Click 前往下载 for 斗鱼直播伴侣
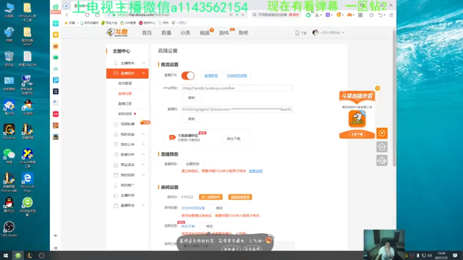The width and height of the screenshot is (463, 260). click(234, 139)
